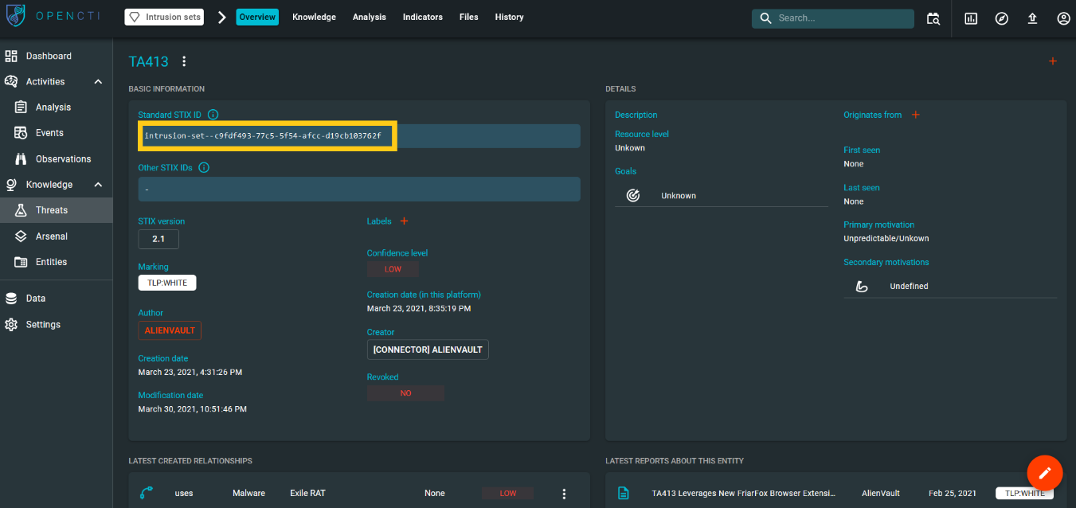1076x508 pixels.
Task: Select the Standard STIX ID value text
Action: point(263,136)
